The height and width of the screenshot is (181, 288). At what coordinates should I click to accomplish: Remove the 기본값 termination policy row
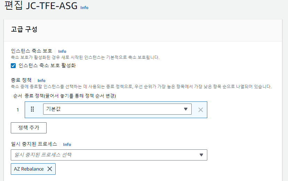(x=200, y=110)
